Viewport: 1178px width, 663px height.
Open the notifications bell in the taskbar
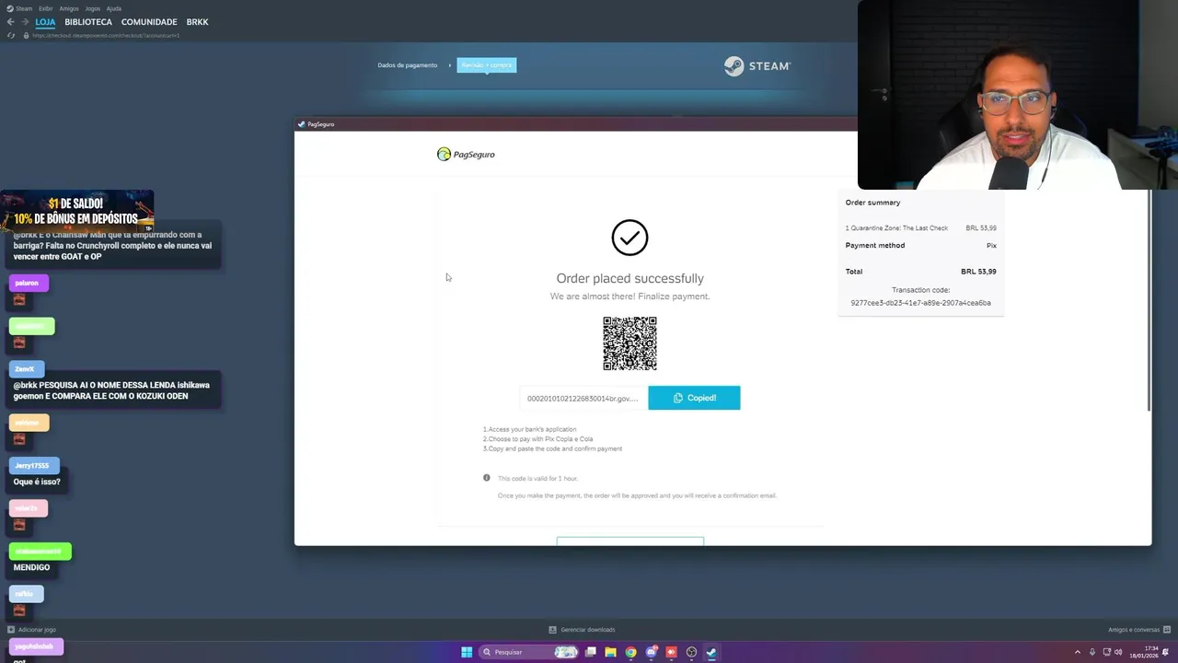(x=1166, y=652)
